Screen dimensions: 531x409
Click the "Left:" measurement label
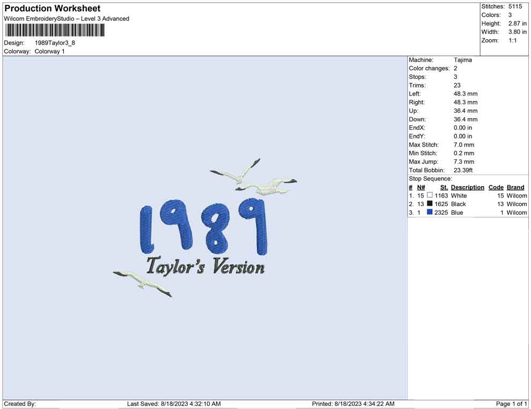[x=415, y=94]
